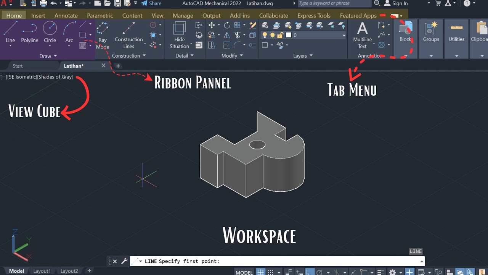The height and width of the screenshot is (275, 488).
Task: Select the Arc tool
Action: coord(69,32)
